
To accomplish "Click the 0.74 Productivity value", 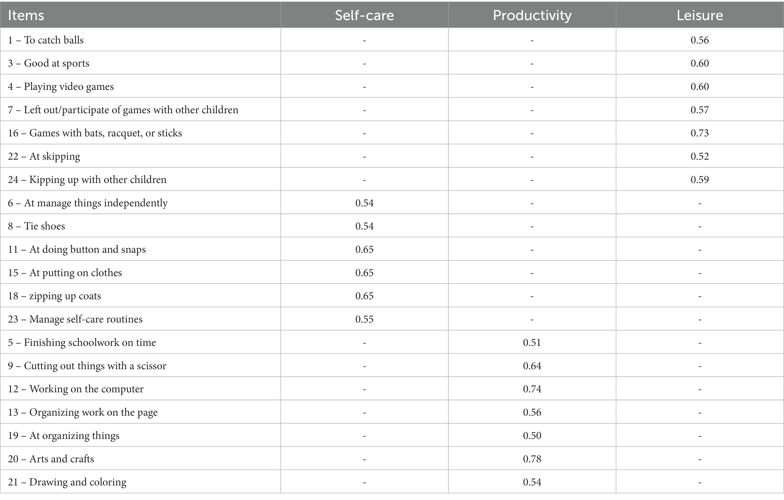I will 532,389.
